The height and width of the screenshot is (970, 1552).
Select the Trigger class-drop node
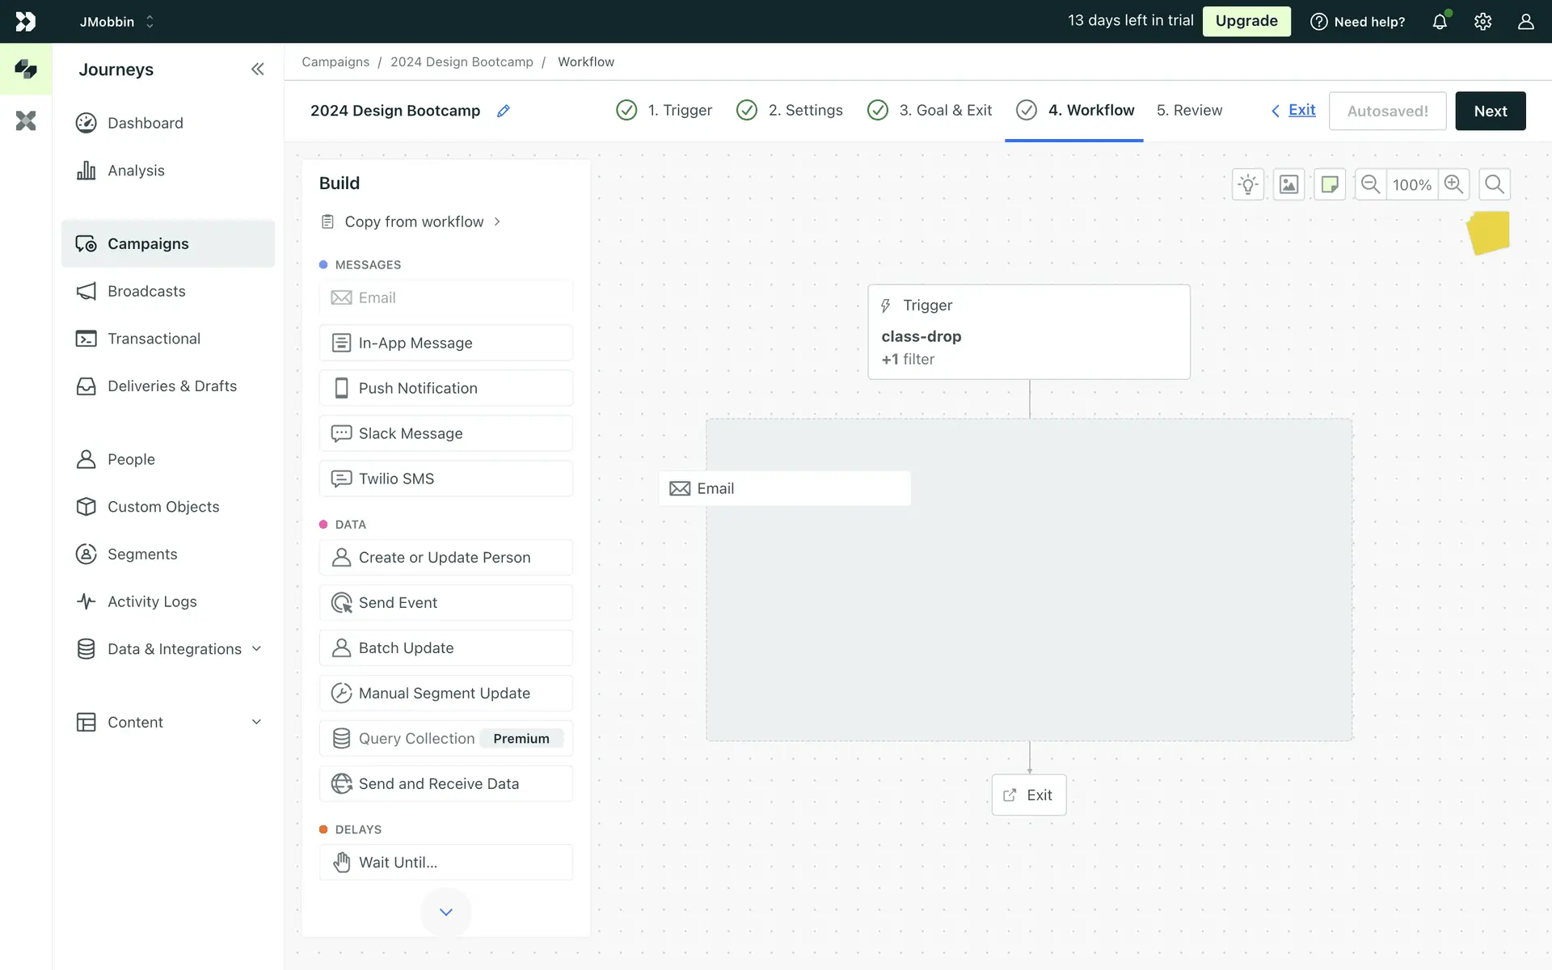[x=1028, y=331]
